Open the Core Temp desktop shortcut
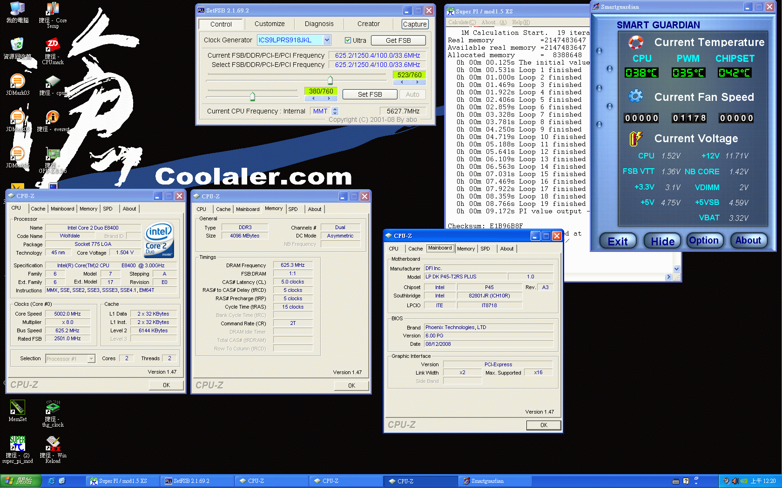Image resolution: width=782 pixels, height=488 pixels. [x=53, y=15]
